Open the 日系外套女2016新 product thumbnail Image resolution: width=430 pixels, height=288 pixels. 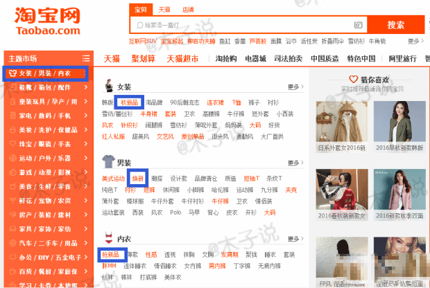click(342, 127)
